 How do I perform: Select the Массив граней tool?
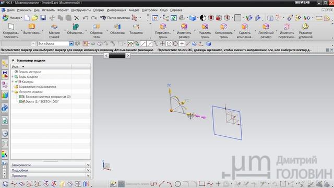(54, 31)
